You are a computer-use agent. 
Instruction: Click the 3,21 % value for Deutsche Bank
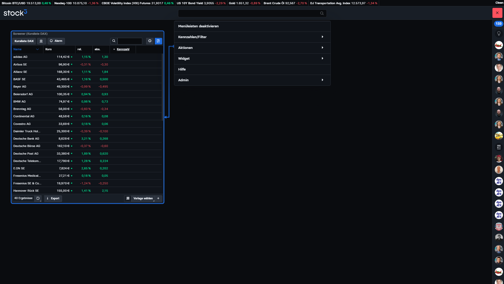pyautogui.click(x=86, y=139)
